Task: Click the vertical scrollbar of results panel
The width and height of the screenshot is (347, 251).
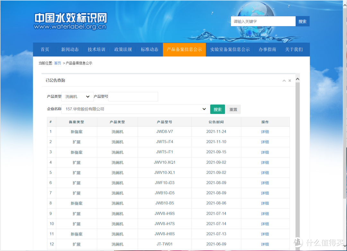Action: [x=298, y=161]
